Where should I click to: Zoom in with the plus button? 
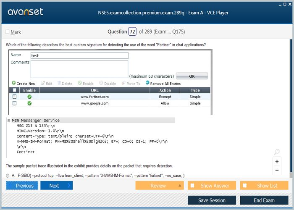click(277, 161)
